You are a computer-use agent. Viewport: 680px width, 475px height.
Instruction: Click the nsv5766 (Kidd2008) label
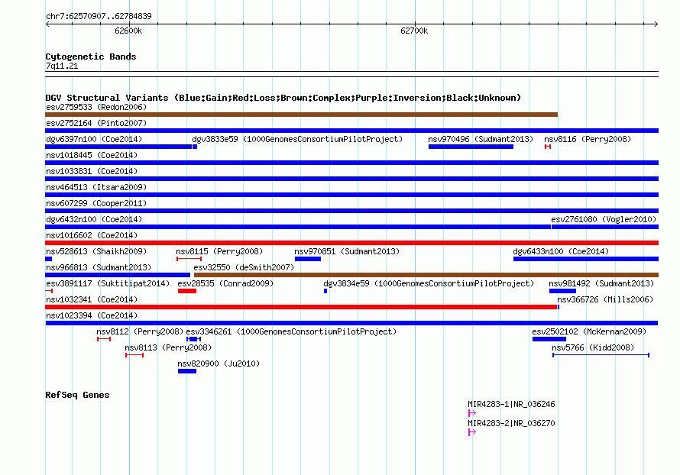593,347
